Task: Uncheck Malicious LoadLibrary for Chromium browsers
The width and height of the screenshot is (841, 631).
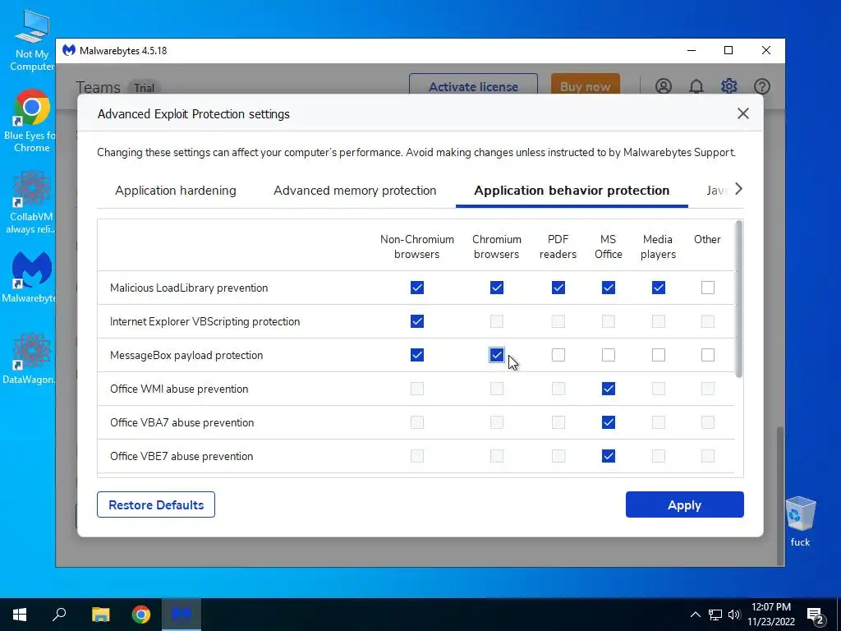Action: tap(497, 288)
